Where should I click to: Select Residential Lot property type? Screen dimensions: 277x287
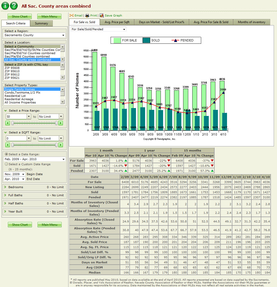(32, 96)
